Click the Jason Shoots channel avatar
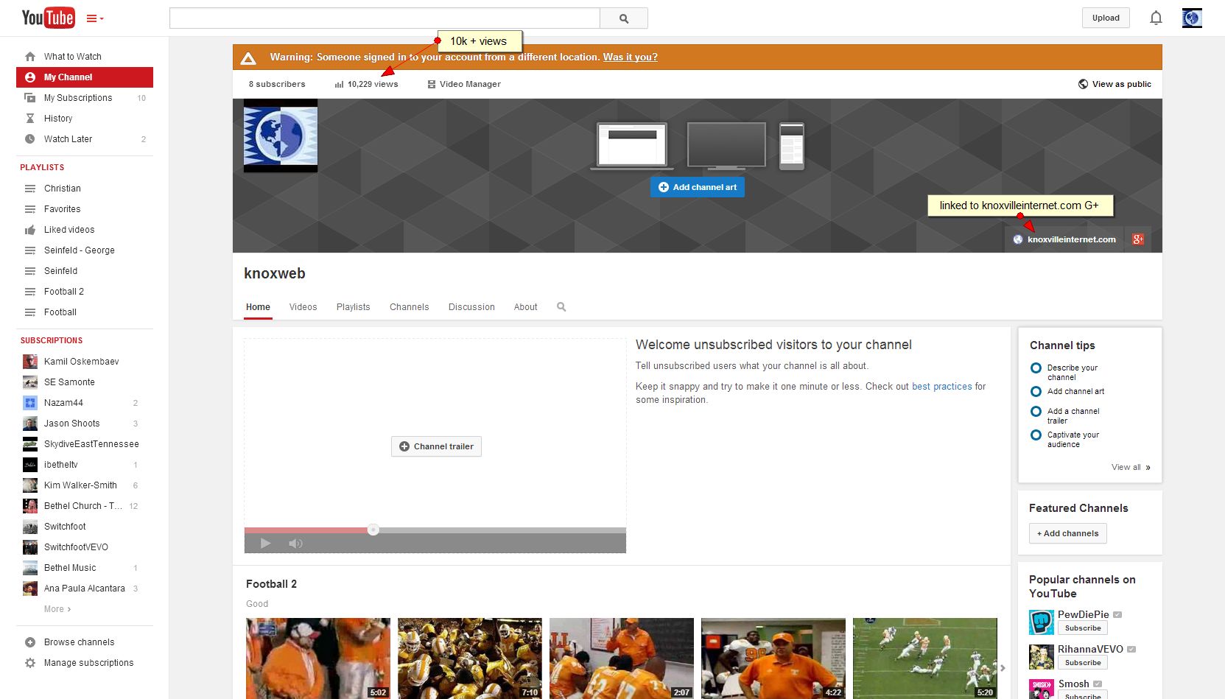Viewport: 1225px width, 699px height. (30, 424)
